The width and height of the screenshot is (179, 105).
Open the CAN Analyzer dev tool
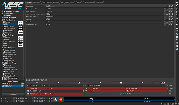pyautogui.click(x=11, y=71)
